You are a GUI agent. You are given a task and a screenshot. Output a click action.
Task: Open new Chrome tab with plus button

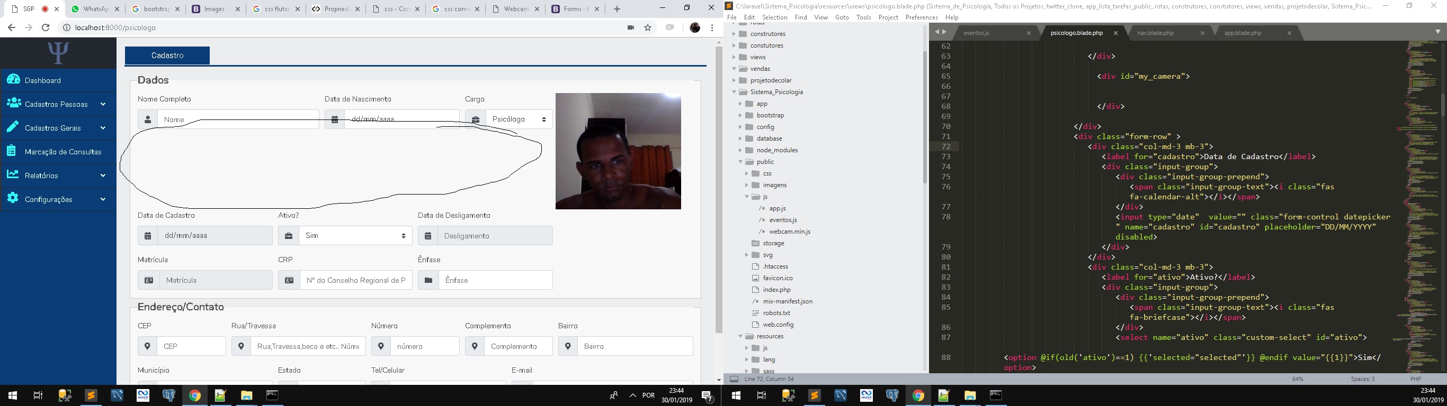(617, 9)
